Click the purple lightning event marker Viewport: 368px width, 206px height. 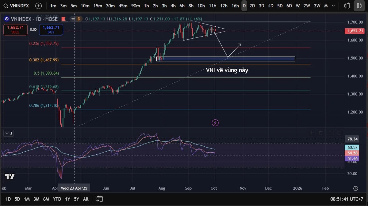tap(215, 123)
